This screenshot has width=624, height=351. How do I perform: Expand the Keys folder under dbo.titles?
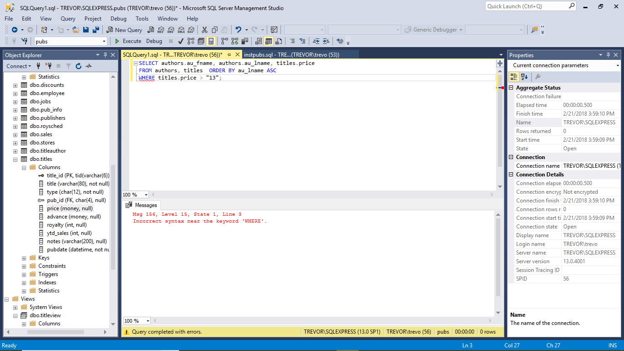pyautogui.click(x=24, y=258)
